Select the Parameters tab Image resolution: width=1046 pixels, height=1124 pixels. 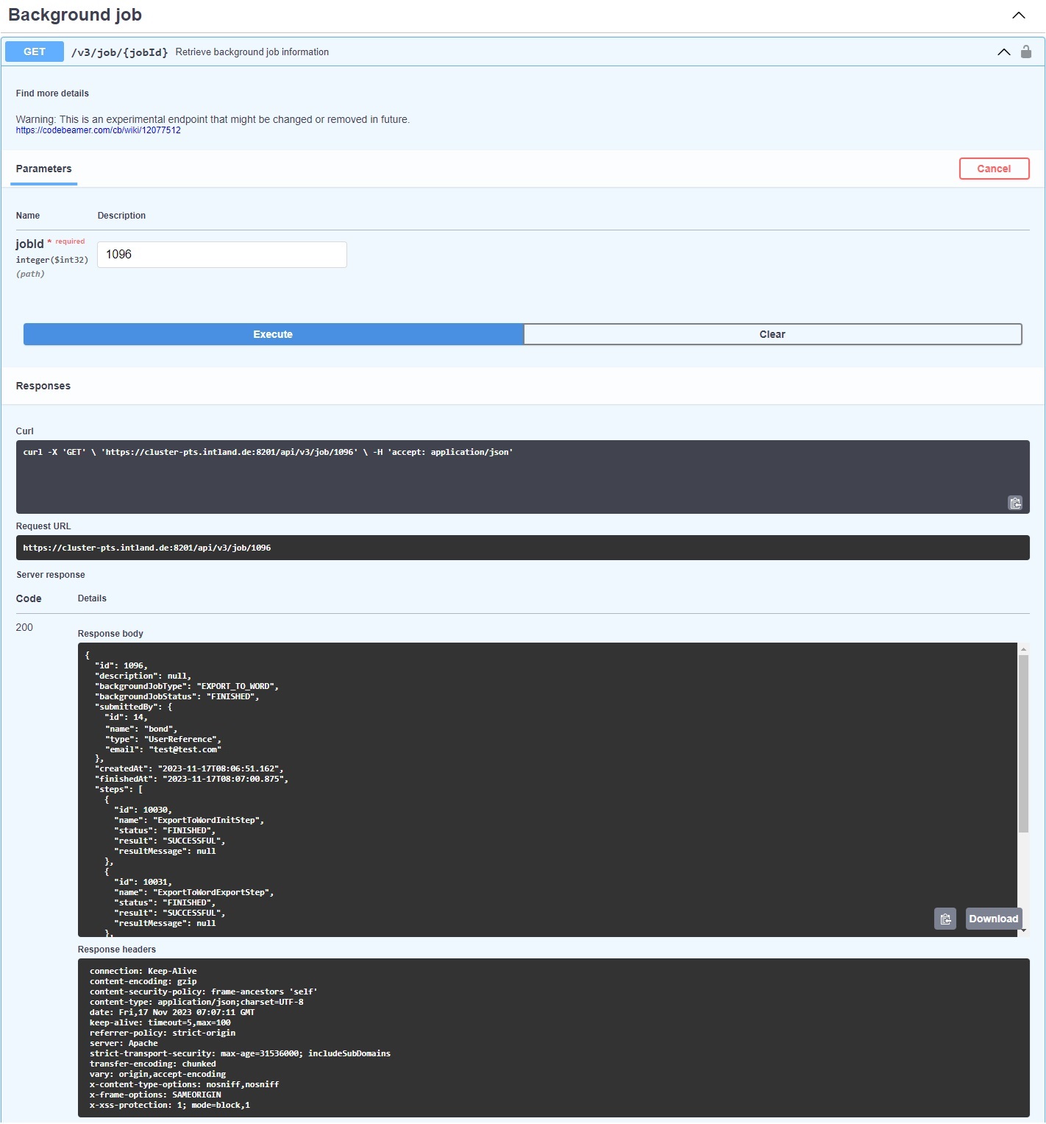click(43, 169)
